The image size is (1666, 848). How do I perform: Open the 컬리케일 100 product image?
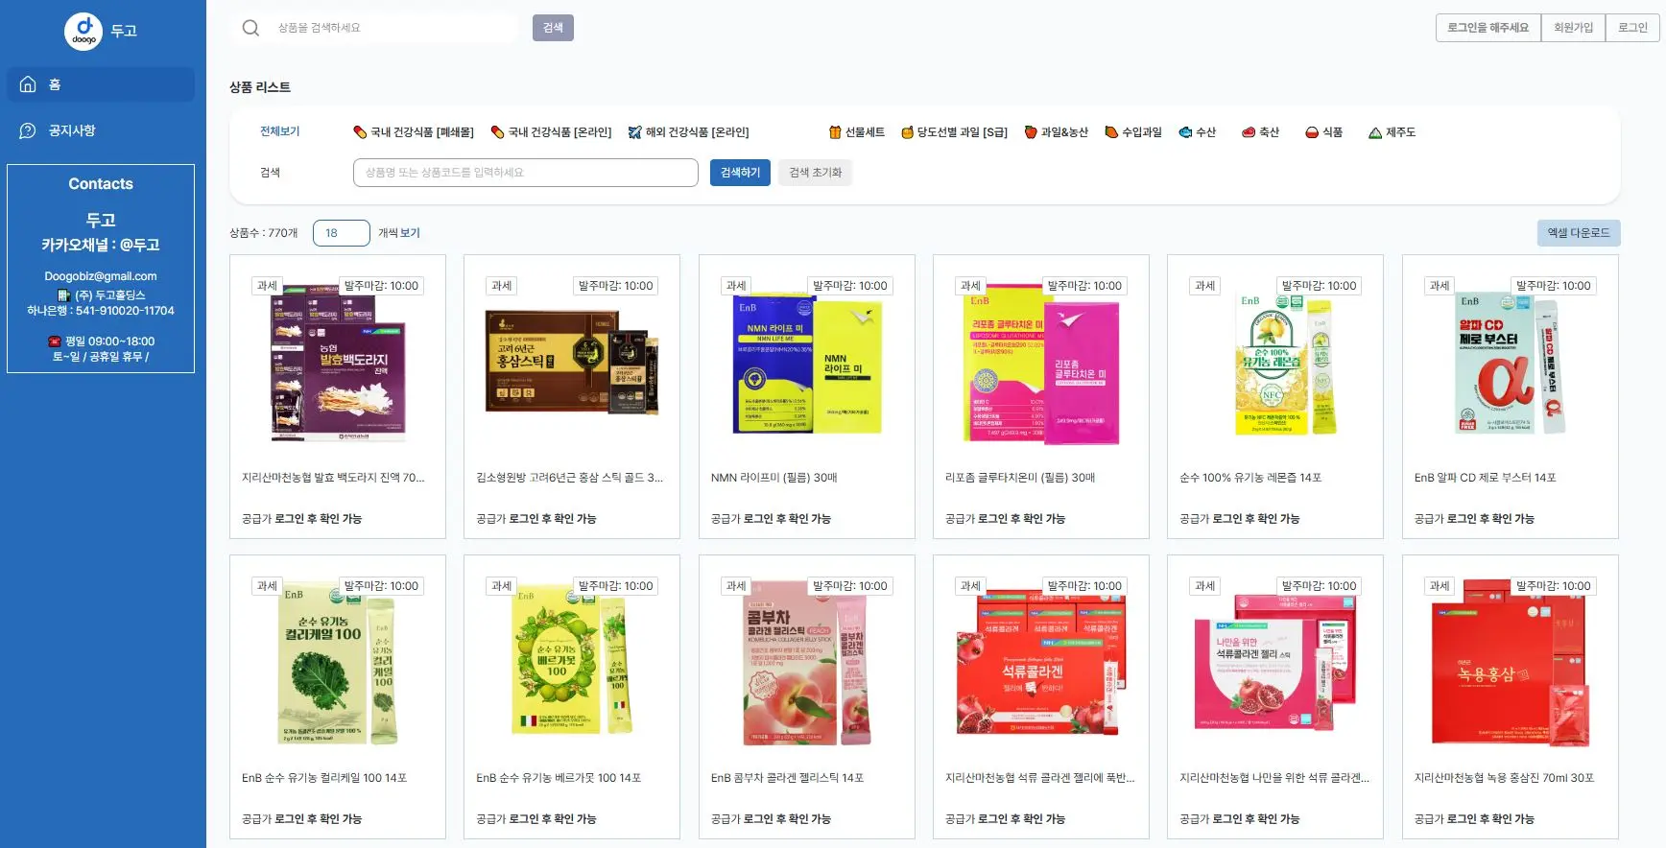pyautogui.click(x=338, y=666)
